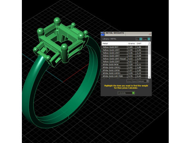
Task: Toggle the Use Object Materials option
Action: 138,81
